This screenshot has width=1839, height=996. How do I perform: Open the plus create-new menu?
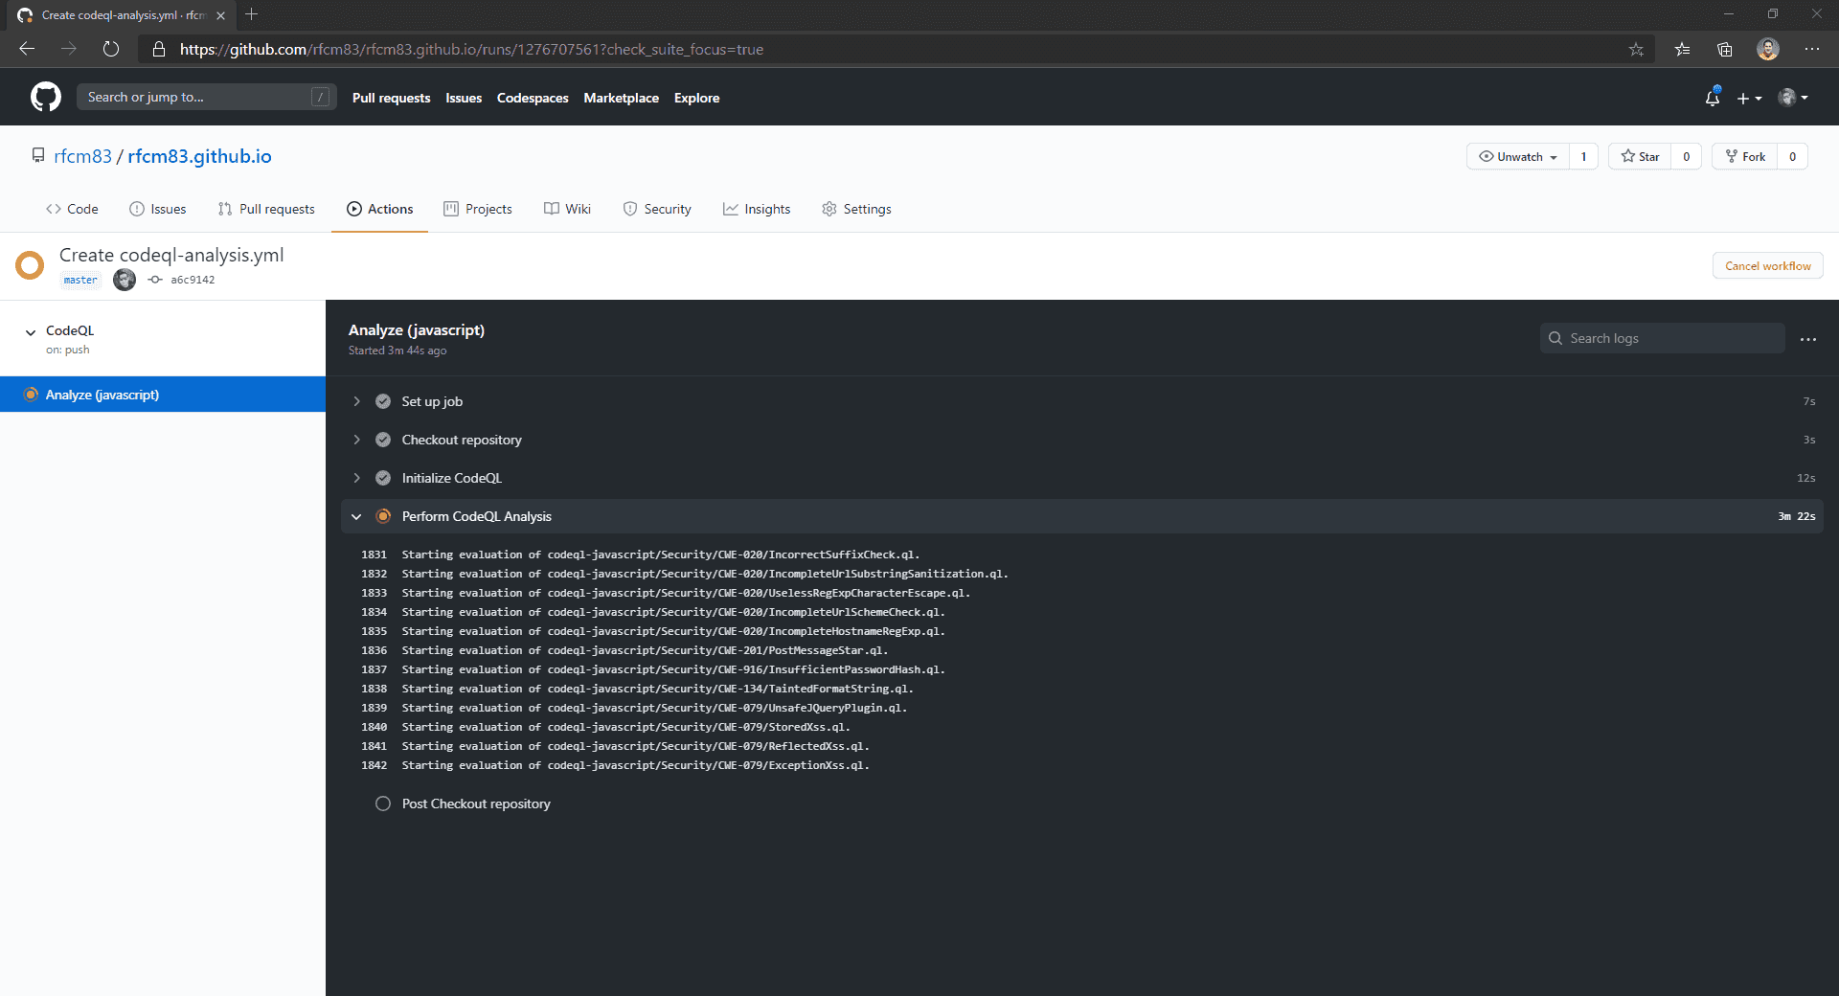tap(1749, 98)
